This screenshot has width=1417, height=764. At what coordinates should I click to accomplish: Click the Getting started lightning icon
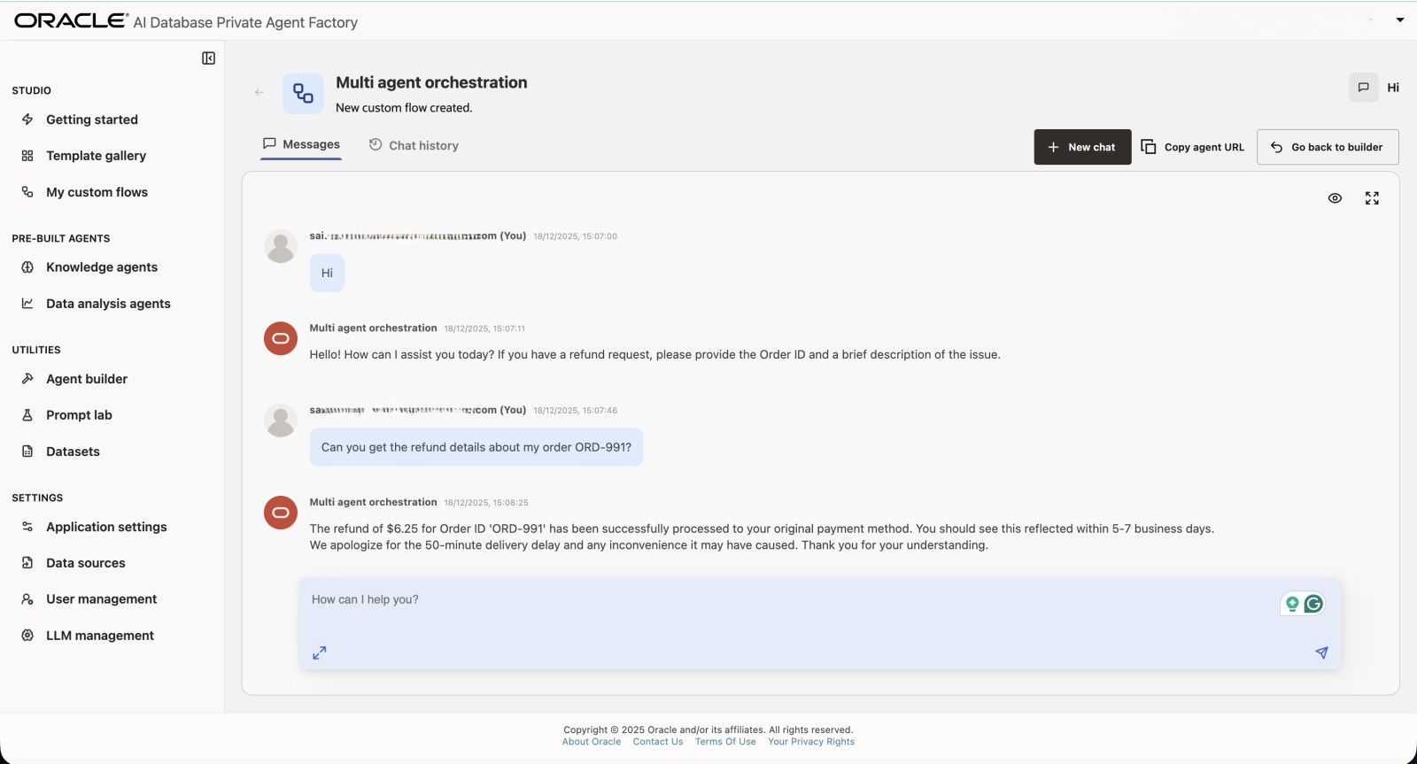pyautogui.click(x=27, y=120)
